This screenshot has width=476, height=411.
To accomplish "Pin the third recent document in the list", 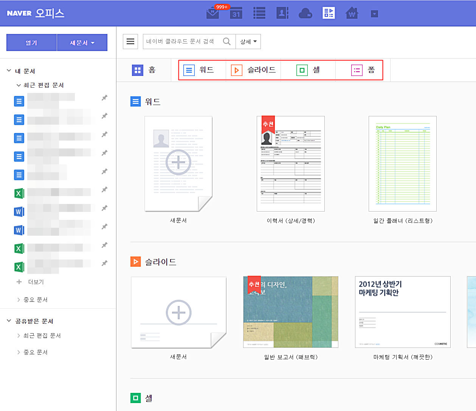I will click(104, 134).
